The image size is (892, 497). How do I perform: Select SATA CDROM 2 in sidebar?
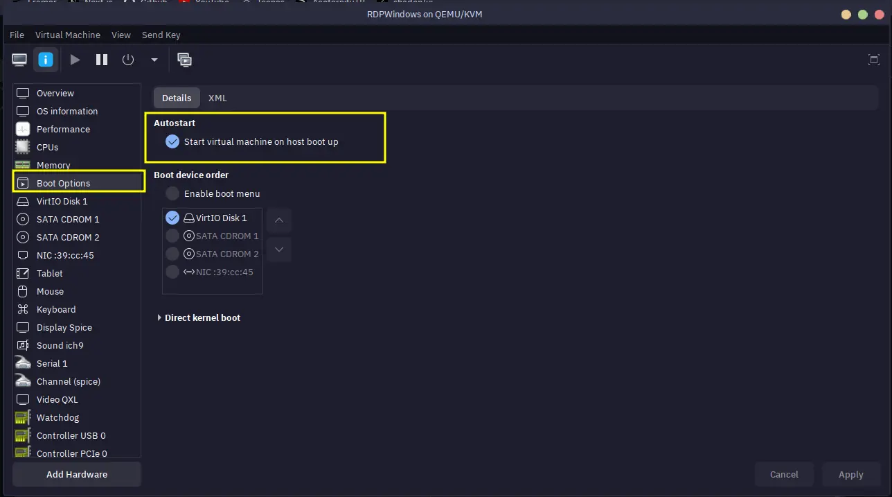77,237
